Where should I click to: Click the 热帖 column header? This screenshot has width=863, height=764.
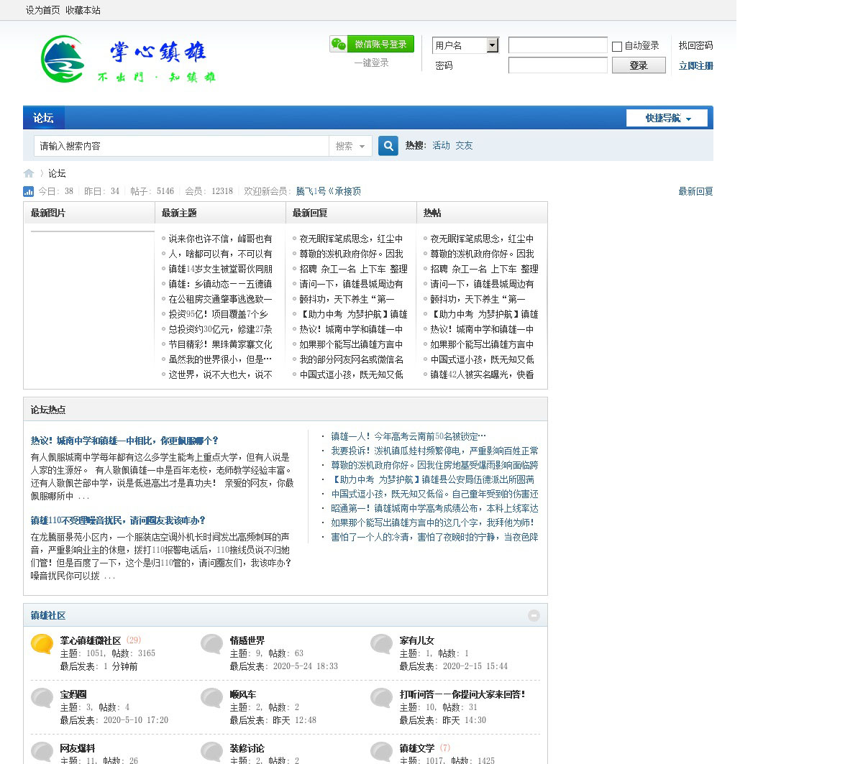click(432, 213)
